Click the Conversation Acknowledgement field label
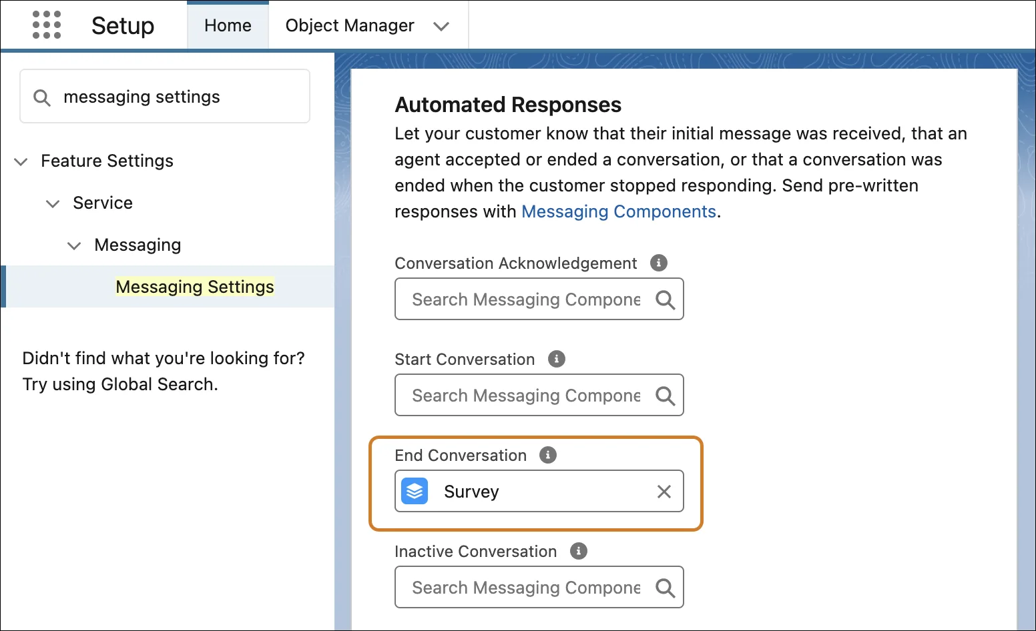Image resolution: width=1036 pixels, height=631 pixels. pyautogui.click(x=516, y=263)
